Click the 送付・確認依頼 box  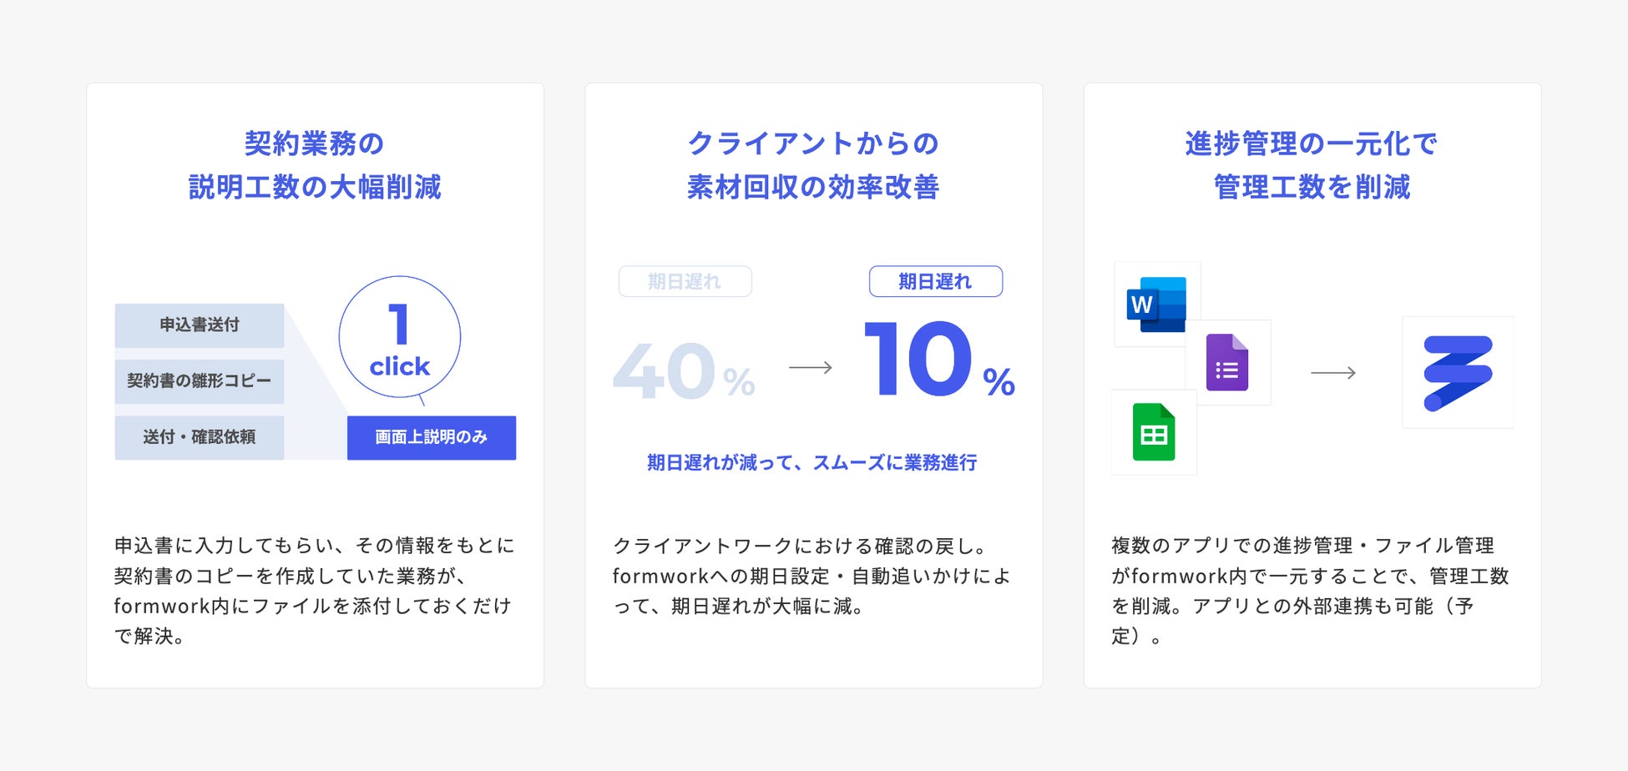(200, 437)
